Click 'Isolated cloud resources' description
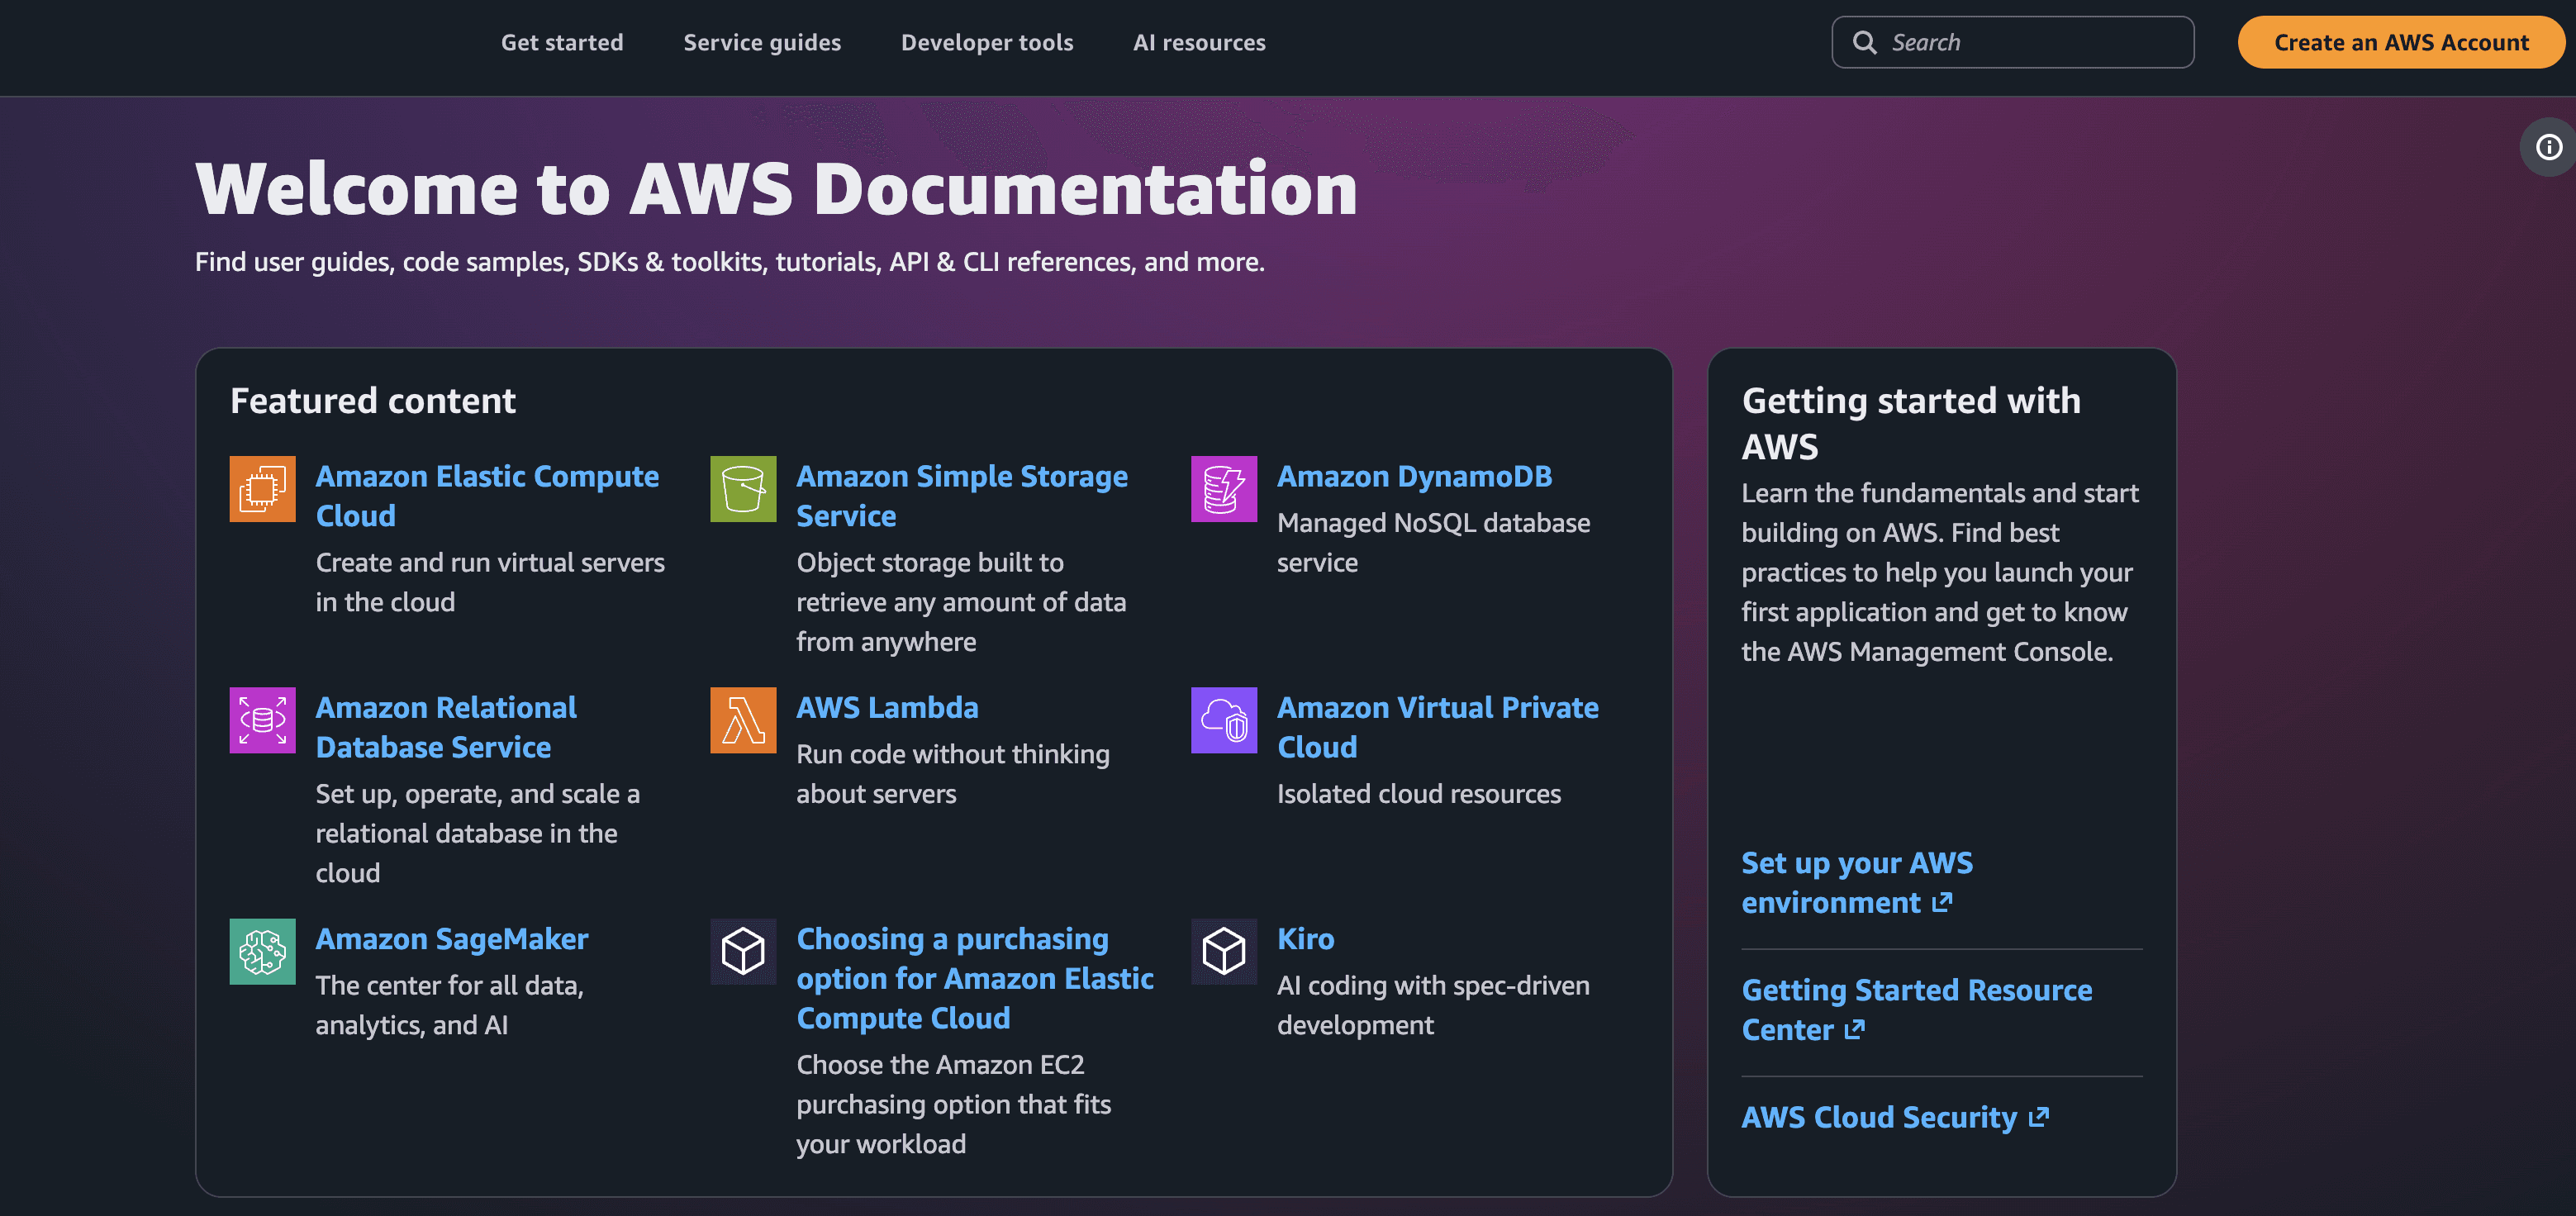The image size is (2576, 1216). 1418,794
